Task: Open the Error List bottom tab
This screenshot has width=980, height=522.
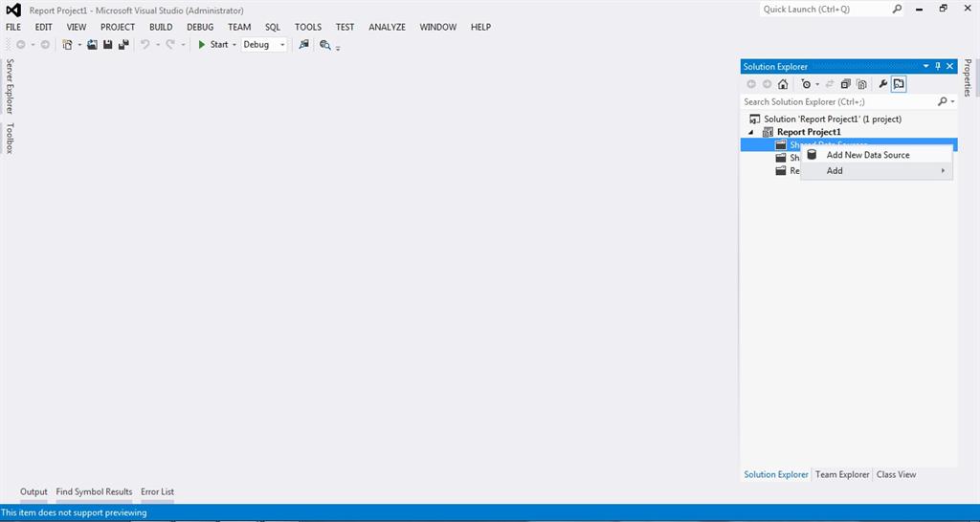Action: [x=158, y=492]
